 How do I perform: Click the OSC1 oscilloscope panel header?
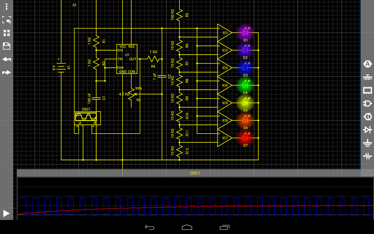pos(195,173)
